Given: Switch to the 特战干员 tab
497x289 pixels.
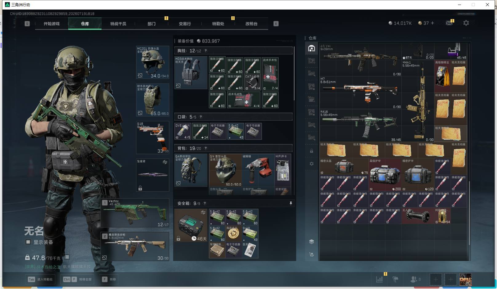Looking at the screenshot, I should coord(118,24).
